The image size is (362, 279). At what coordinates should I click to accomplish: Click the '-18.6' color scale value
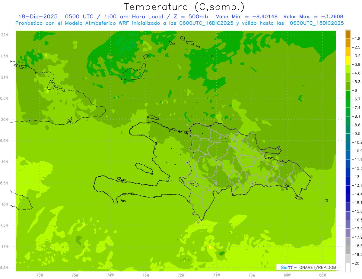point(357,246)
